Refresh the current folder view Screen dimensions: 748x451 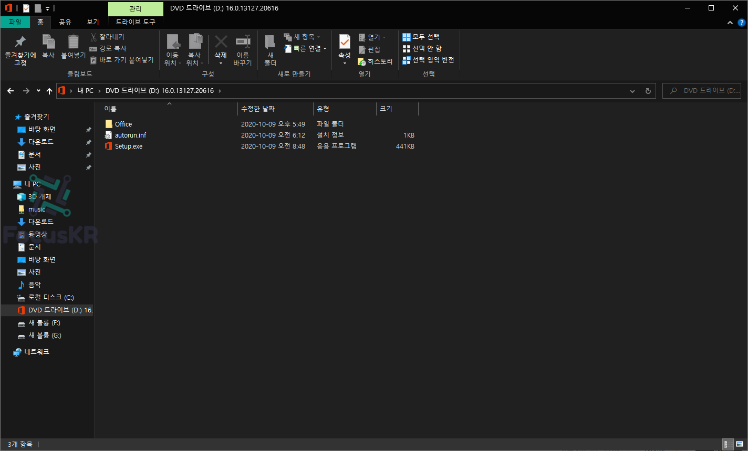[648, 91]
